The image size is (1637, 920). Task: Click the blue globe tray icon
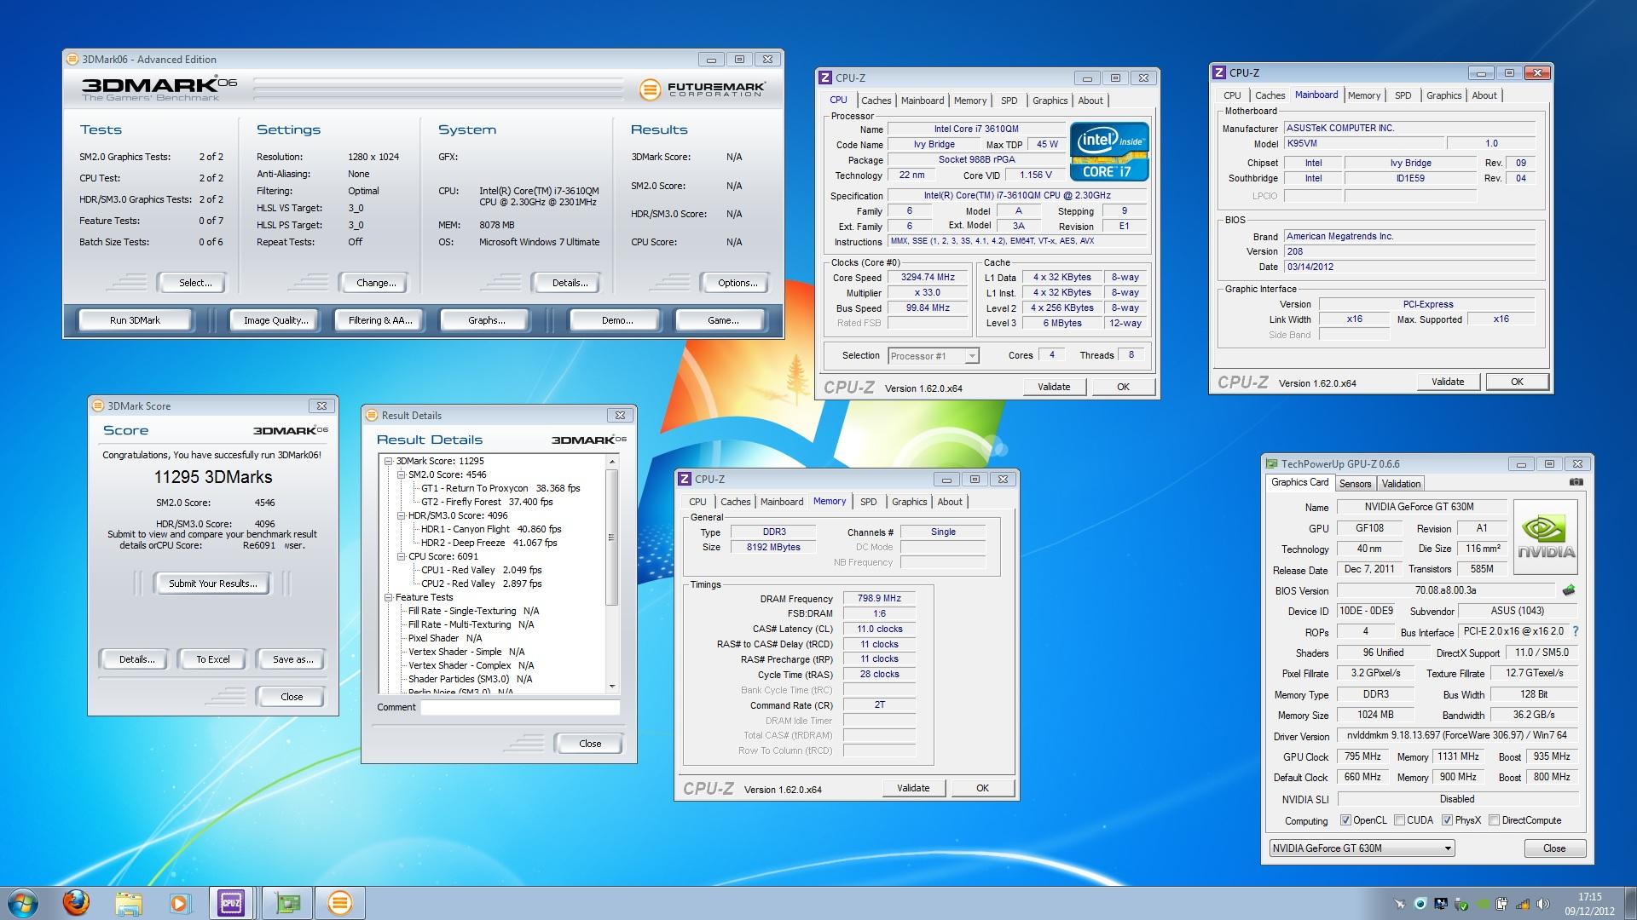click(1420, 903)
